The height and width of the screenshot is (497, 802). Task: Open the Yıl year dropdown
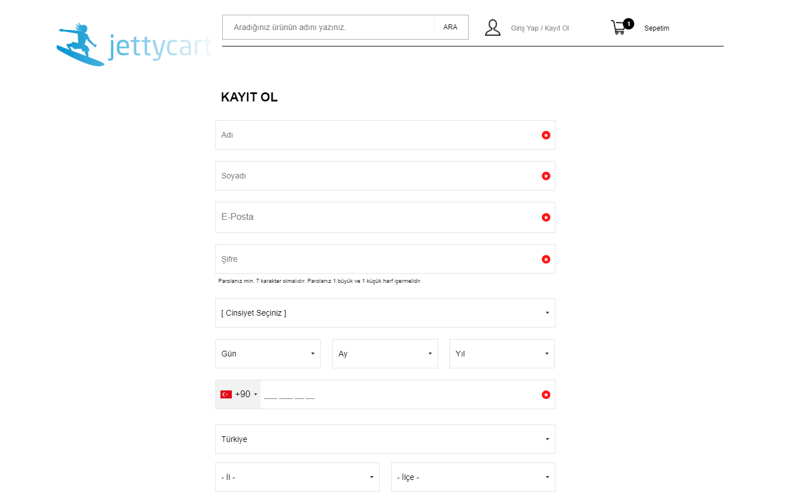[502, 354]
